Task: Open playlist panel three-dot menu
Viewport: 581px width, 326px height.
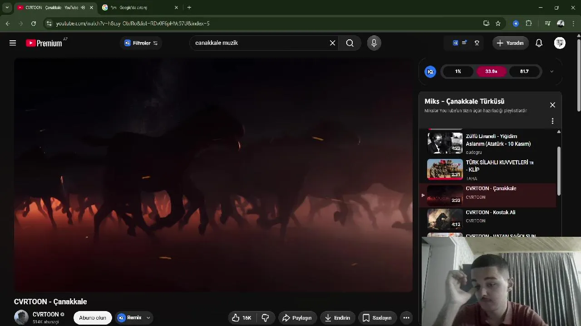Action: pyautogui.click(x=552, y=121)
